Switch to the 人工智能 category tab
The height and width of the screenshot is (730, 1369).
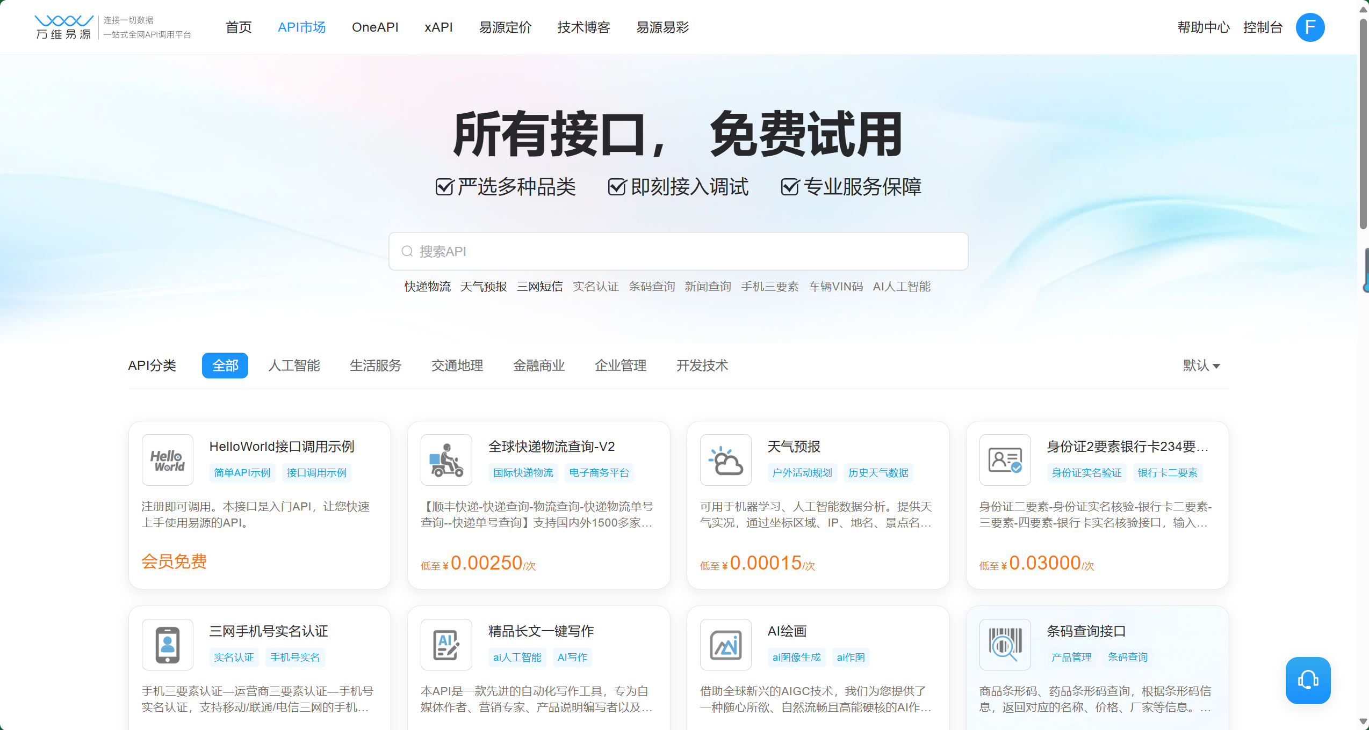point(294,366)
